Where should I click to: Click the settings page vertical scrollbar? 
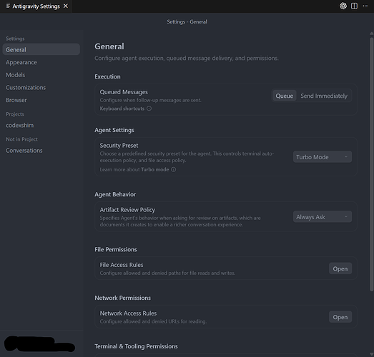(x=371, y=164)
